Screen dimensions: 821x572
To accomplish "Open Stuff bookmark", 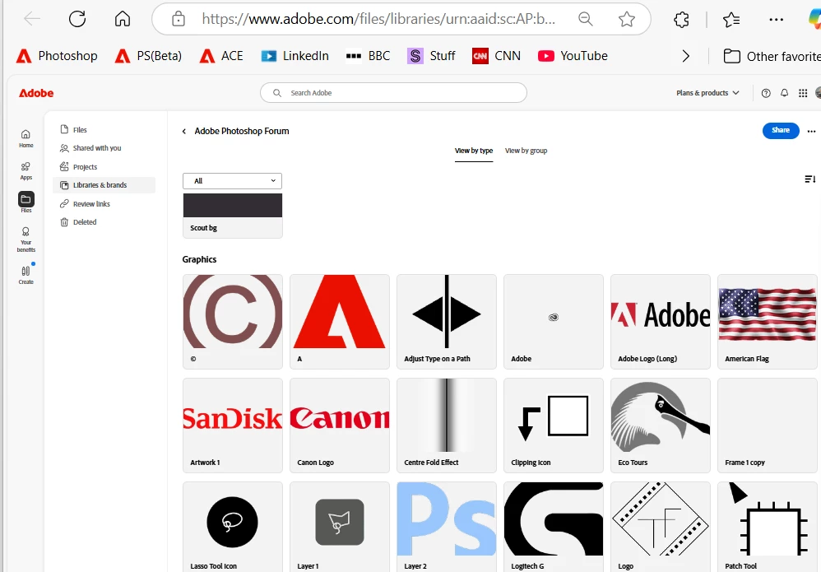I will (x=431, y=56).
